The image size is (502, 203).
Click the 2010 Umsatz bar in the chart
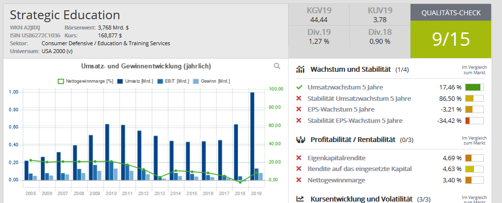107,152
